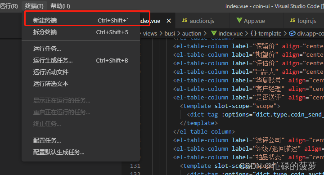The image size is (324, 175).
Task: Expand breadcrumb chevron after index.vue
Action: tap(246, 33)
